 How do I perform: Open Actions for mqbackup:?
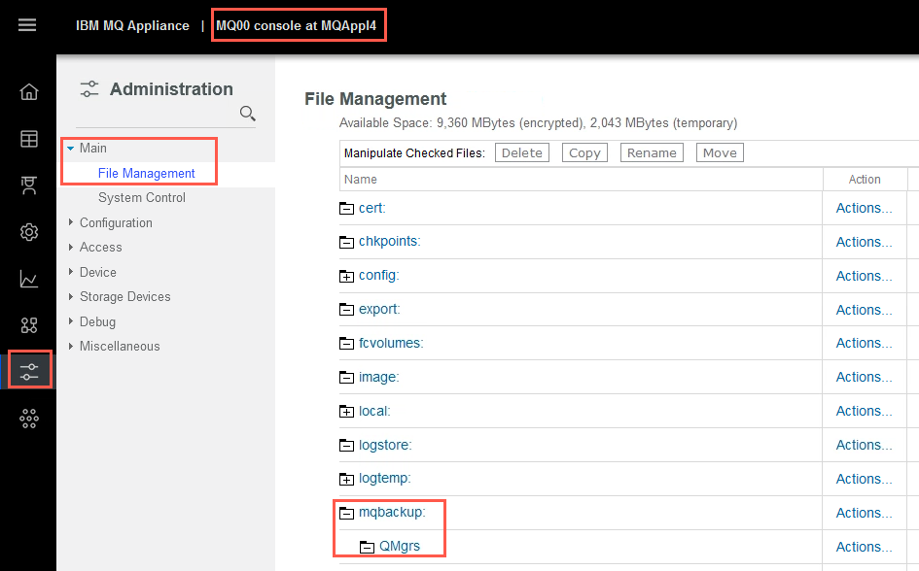(864, 513)
